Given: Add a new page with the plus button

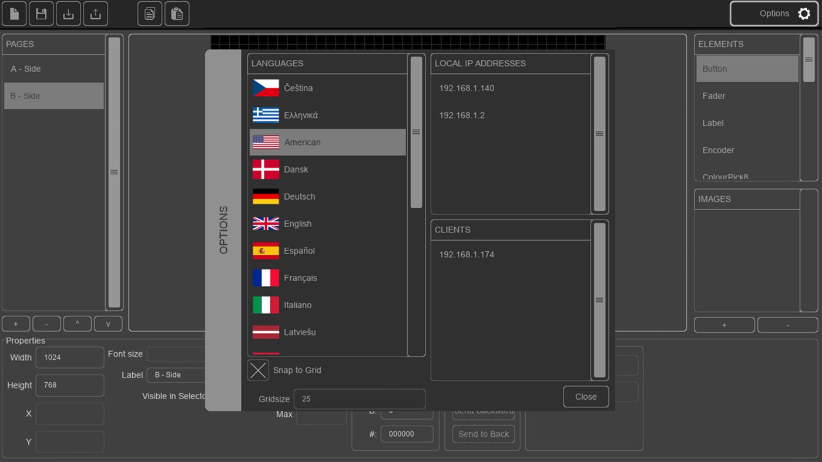Looking at the screenshot, I should pos(16,323).
